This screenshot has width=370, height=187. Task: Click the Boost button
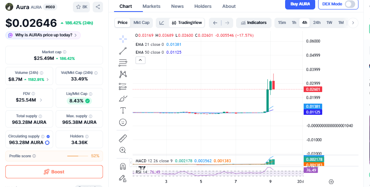[x=54, y=172]
